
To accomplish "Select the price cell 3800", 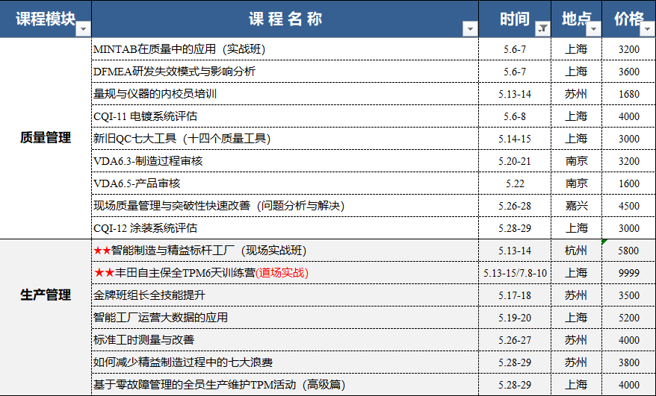I will 629,362.
